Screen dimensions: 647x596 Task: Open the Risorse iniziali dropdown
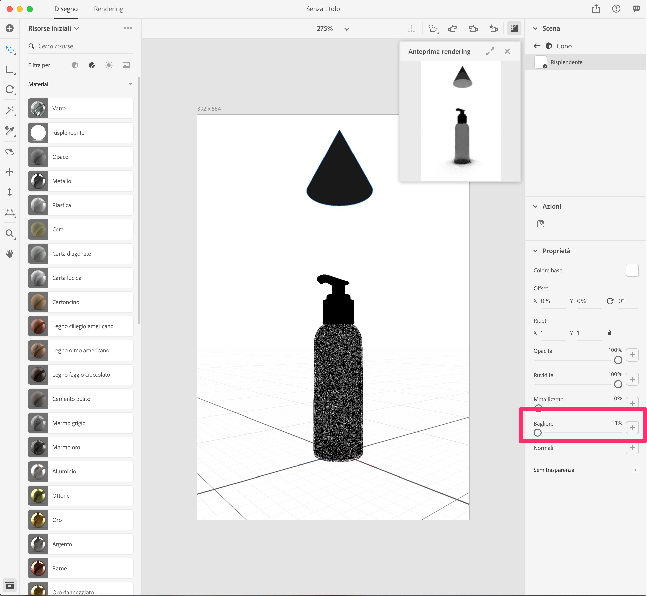[53, 28]
